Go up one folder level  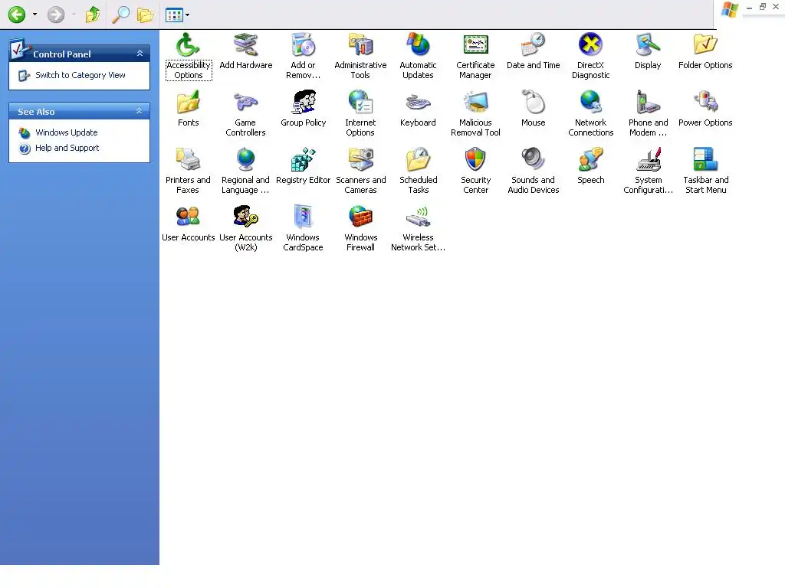click(x=93, y=15)
